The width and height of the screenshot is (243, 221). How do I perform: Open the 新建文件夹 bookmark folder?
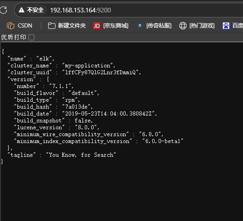(67, 26)
